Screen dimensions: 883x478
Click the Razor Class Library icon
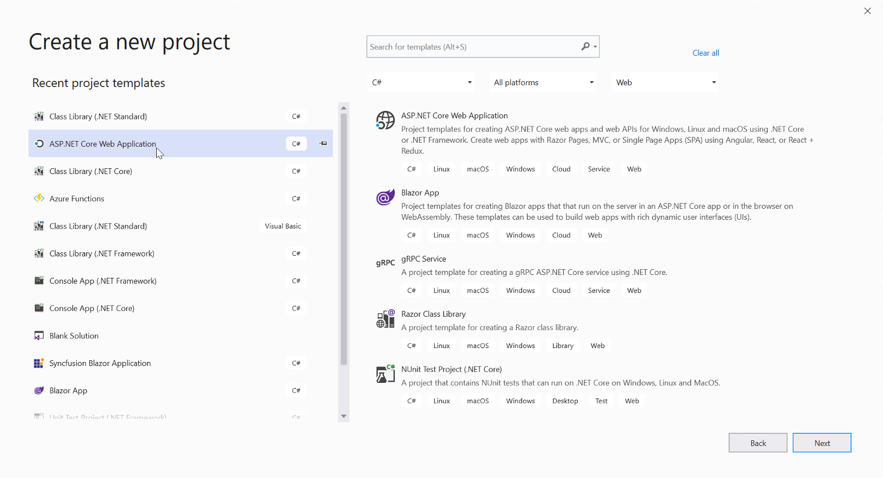click(385, 318)
